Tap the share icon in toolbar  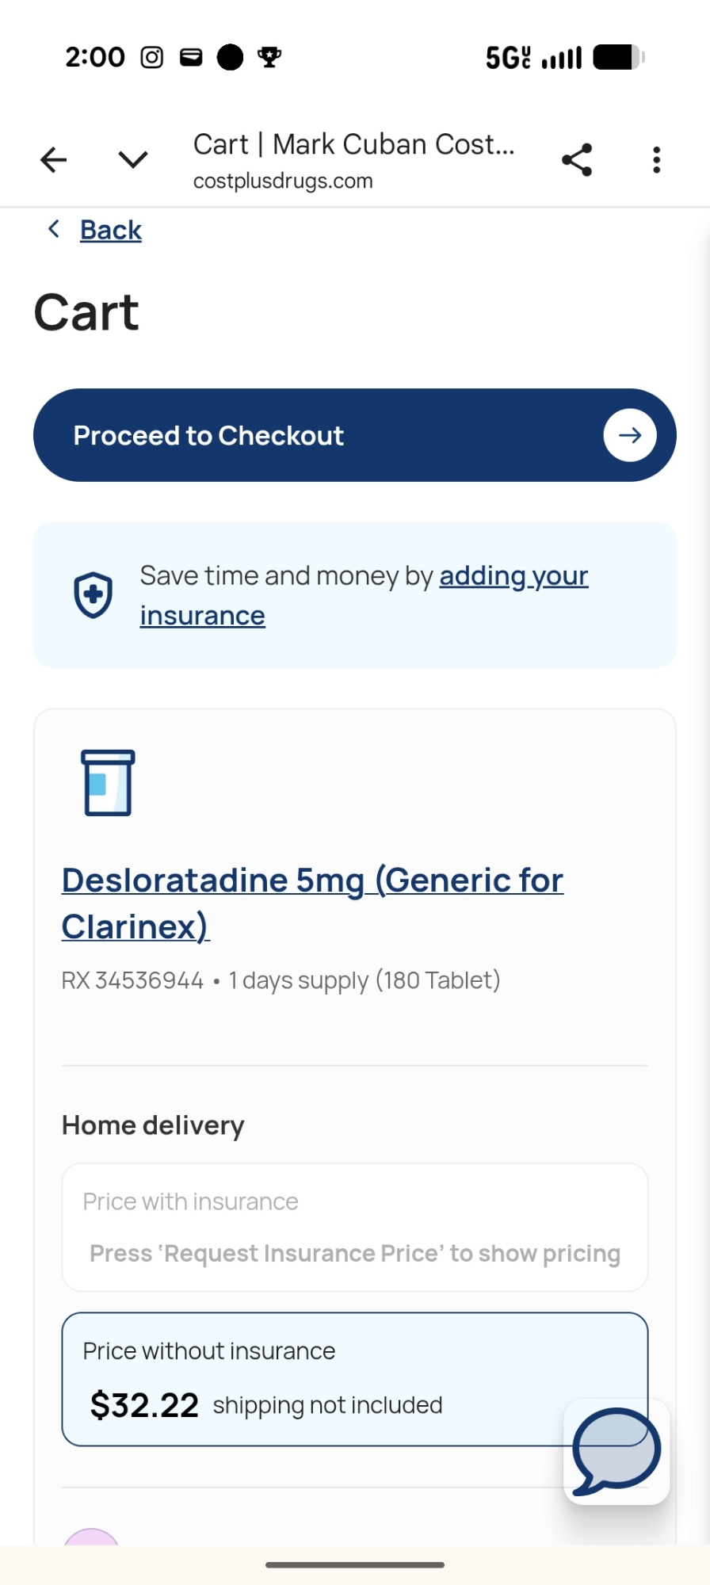[x=577, y=160]
